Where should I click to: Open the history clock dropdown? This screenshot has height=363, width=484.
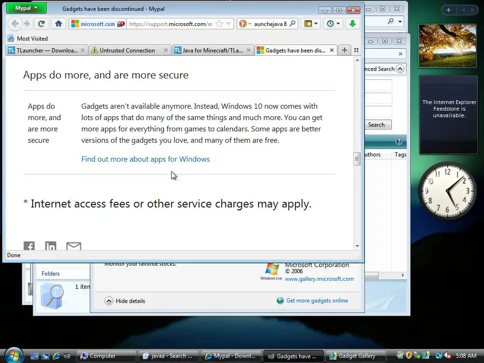[333, 24]
